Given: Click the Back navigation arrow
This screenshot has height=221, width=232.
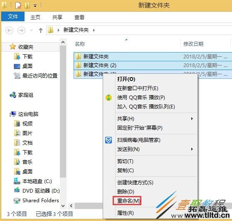Looking at the screenshot, I should 9,30.
